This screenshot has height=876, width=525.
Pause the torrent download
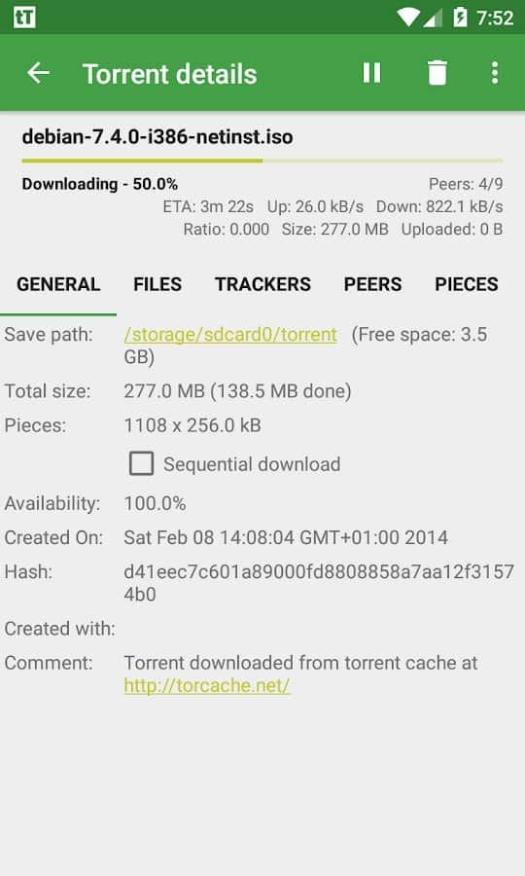[371, 73]
